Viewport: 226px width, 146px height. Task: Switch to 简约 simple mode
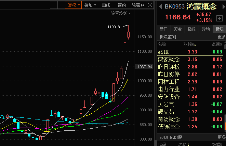[122, 5]
